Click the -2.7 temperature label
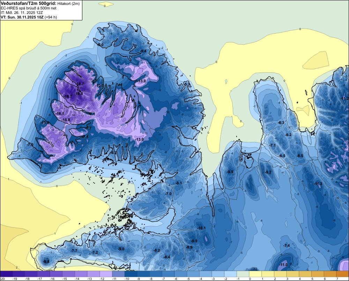This screenshot has width=349, height=281. [x=88, y=128]
